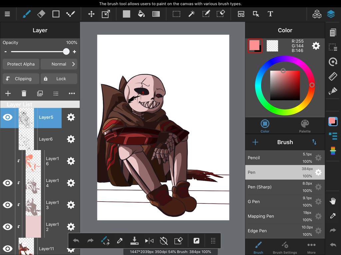Click the trash icon to delete layer
The width and height of the screenshot is (341, 255).
24,93
